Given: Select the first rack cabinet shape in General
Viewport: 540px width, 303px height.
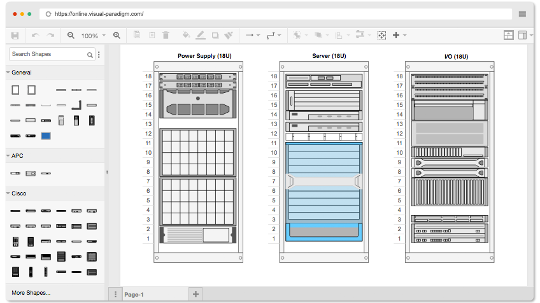Looking at the screenshot, I should pyautogui.click(x=15, y=90).
